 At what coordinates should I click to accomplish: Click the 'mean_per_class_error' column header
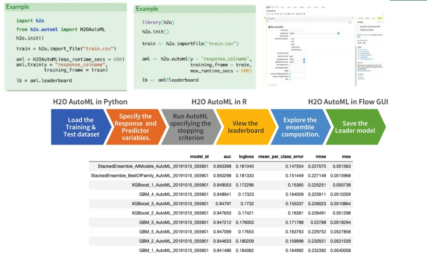pyautogui.click(x=281, y=157)
